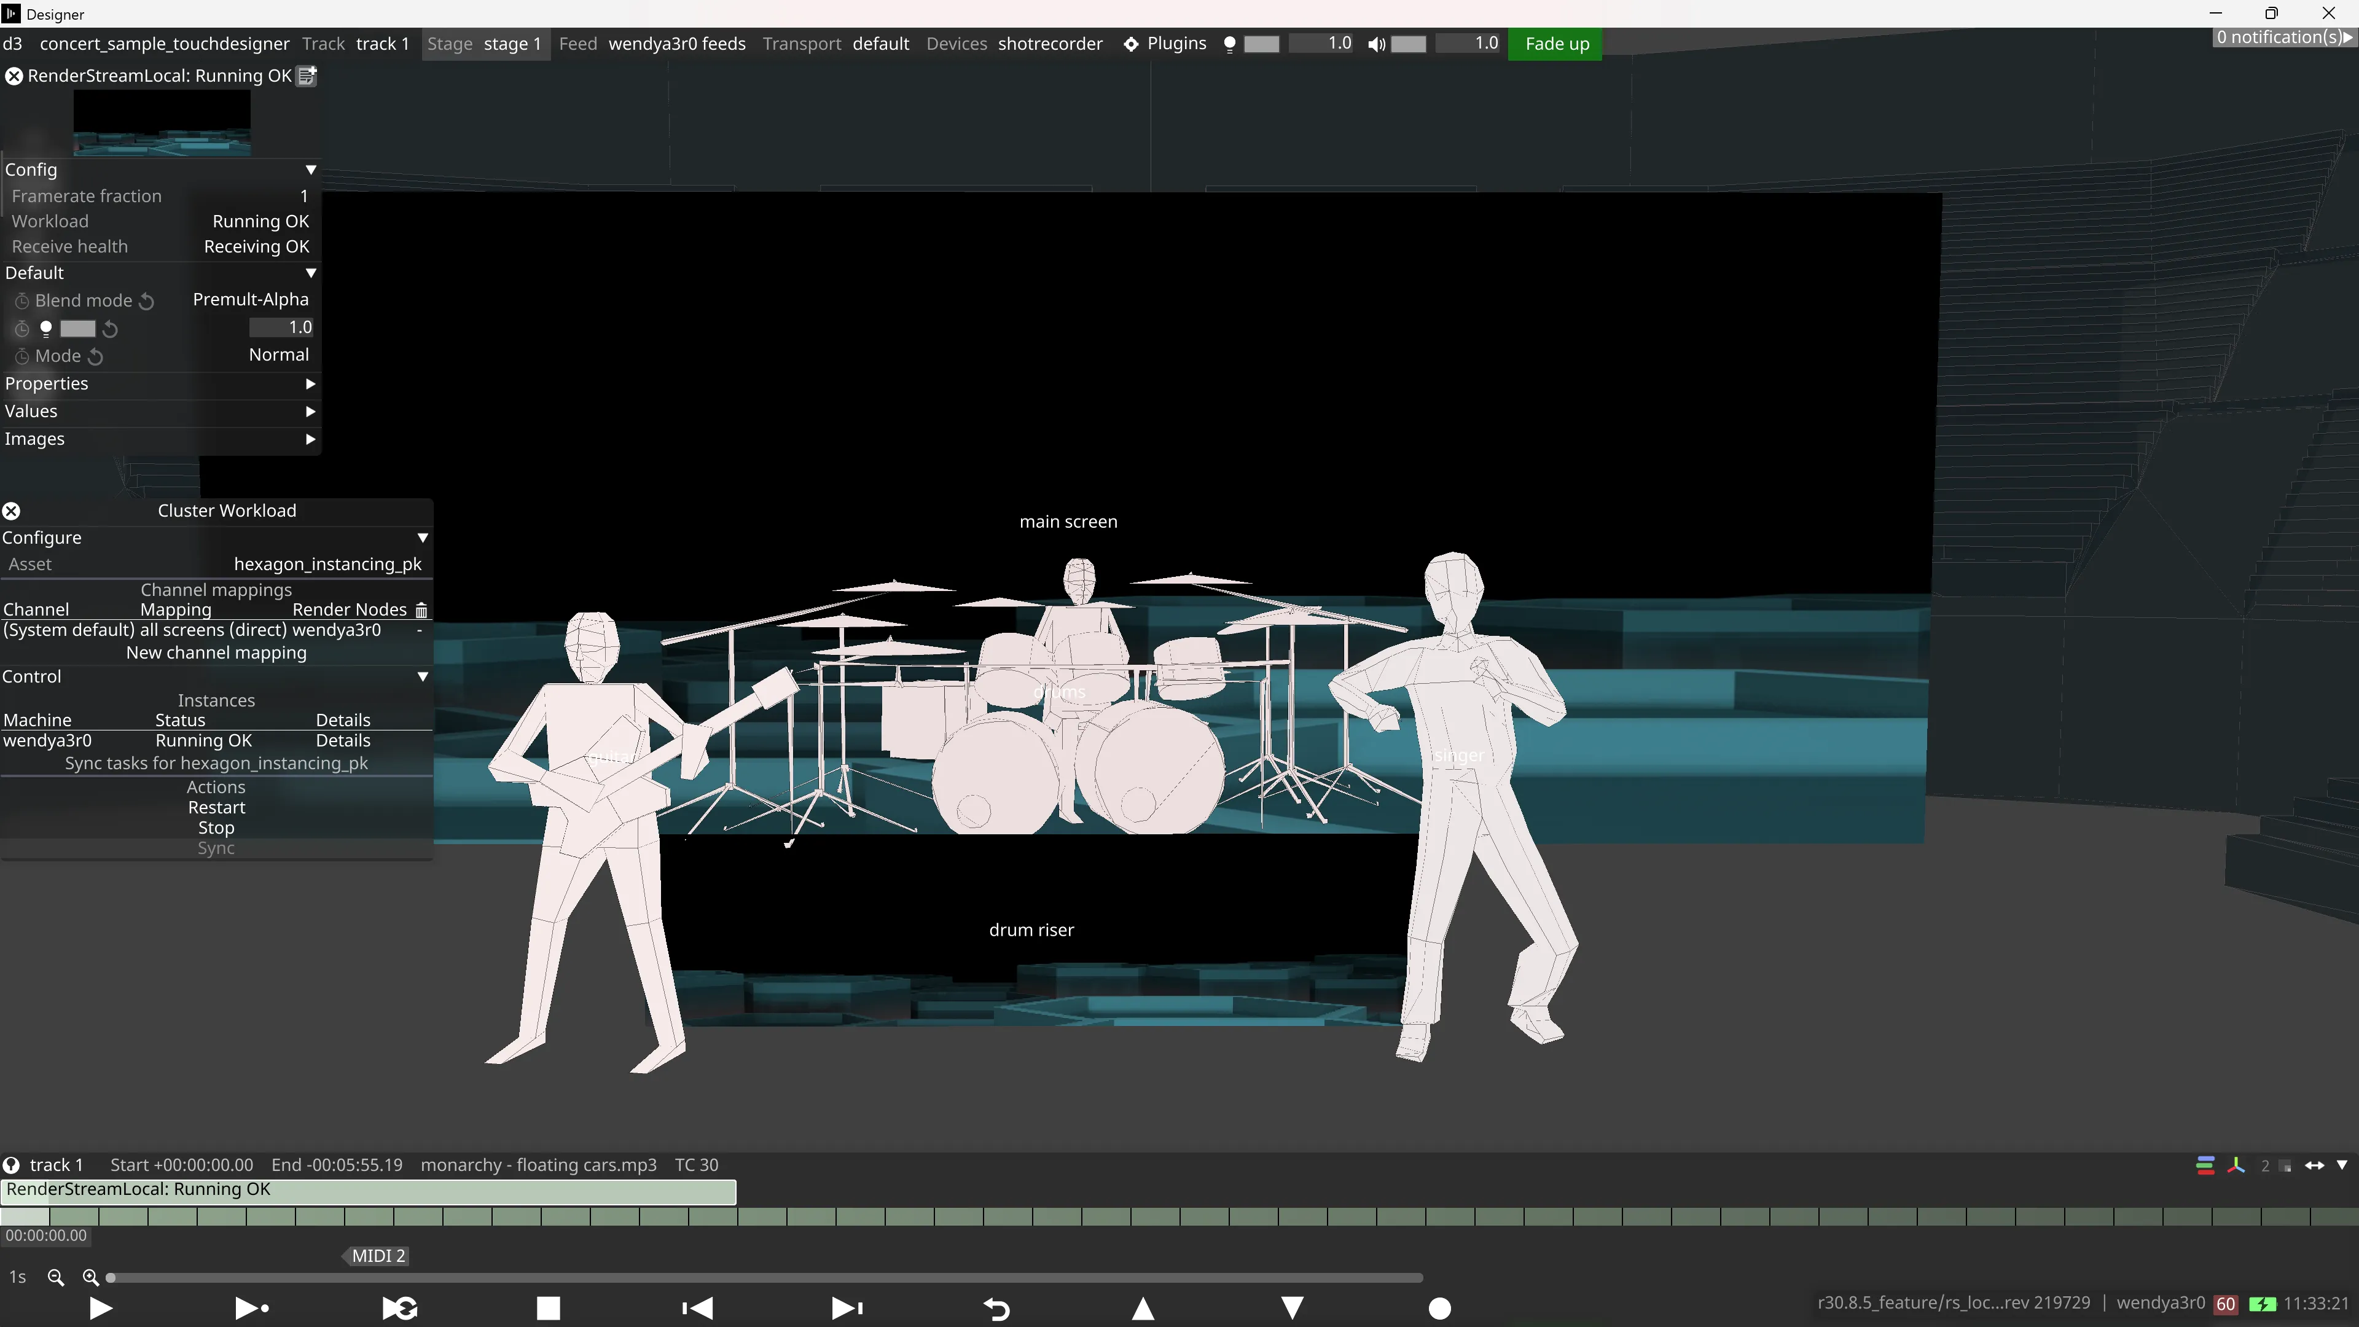2359x1327 pixels.
Task: Toggle keyframe clock on the Mode parameter
Action: 22,356
